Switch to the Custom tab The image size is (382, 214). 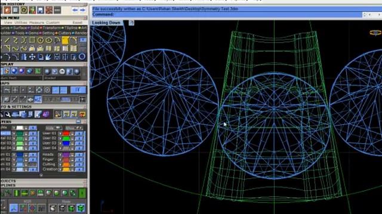[x=53, y=23]
